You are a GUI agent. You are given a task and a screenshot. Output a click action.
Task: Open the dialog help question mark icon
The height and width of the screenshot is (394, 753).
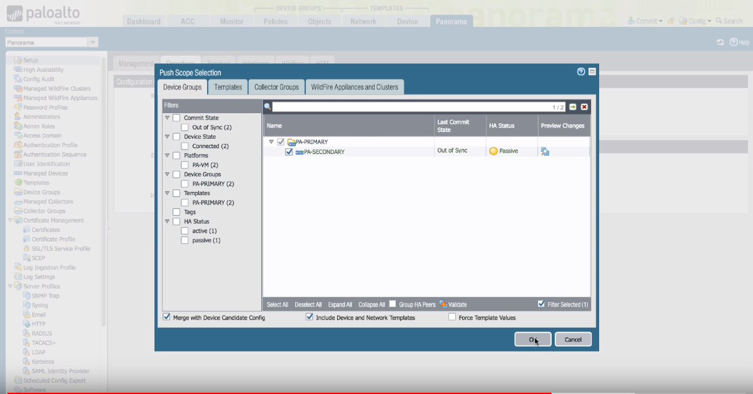pos(581,72)
